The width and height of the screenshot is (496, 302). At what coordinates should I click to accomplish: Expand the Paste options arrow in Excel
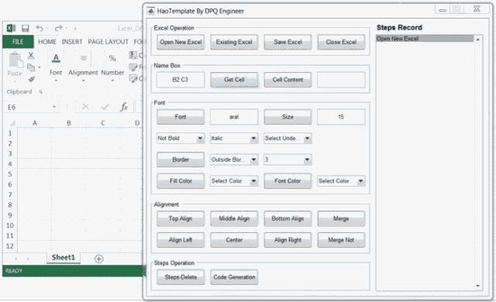[x=15, y=81]
